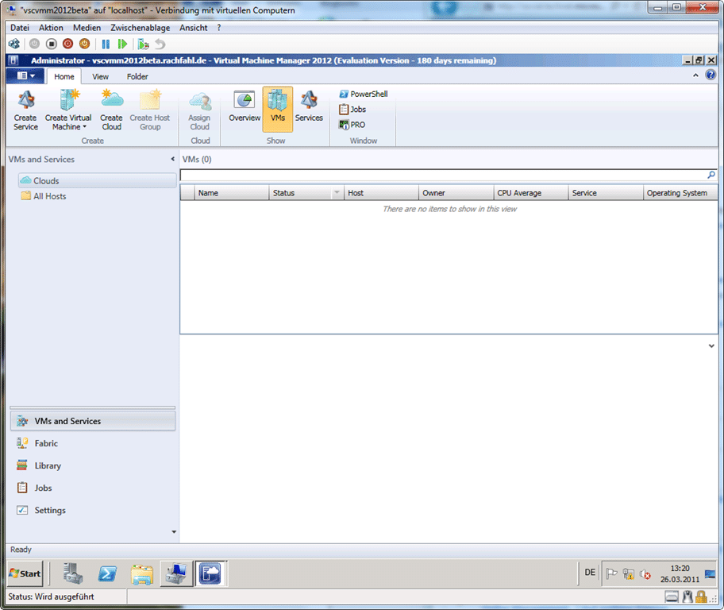This screenshot has width=724, height=610.
Task: Click the Create Host Group icon
Action: pyautogui.click(x=149, y=110)
